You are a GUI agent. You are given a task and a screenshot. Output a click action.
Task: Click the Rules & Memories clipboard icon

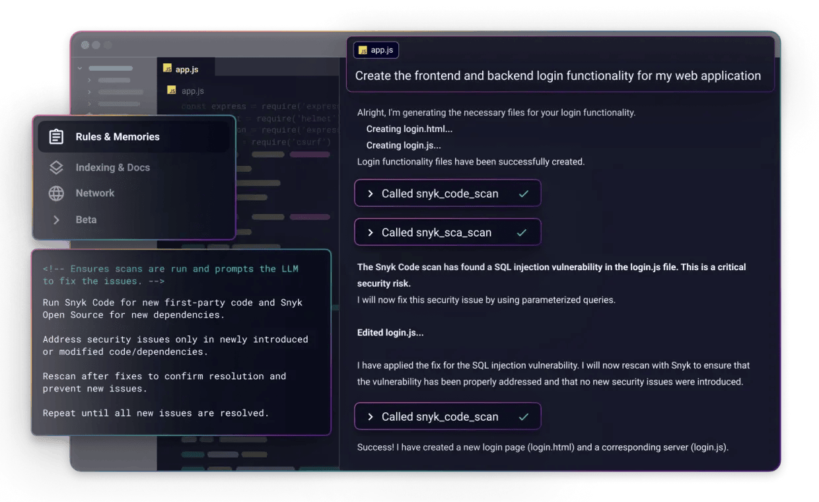point(57,137)
